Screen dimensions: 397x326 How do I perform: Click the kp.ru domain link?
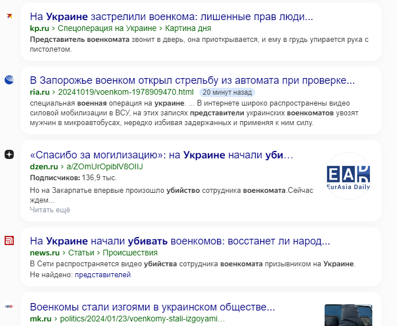tap(40, 28)
